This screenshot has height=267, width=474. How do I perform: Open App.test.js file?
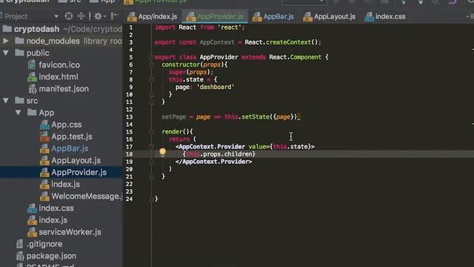pos(72,136)
